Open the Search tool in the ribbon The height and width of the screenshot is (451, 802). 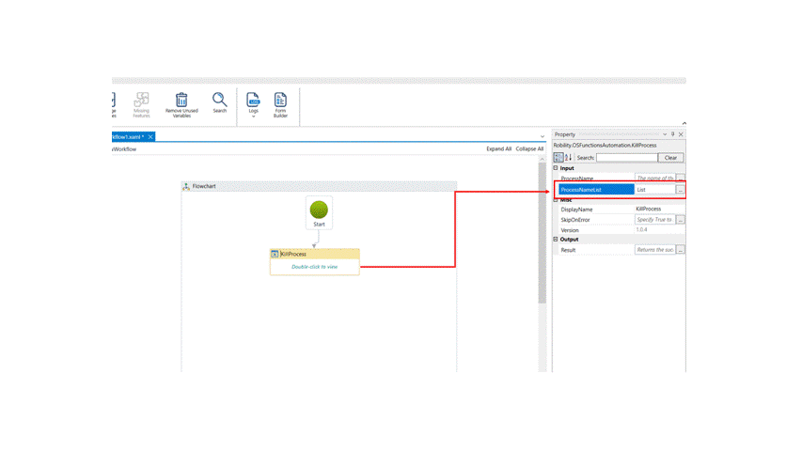click(219, 100)
